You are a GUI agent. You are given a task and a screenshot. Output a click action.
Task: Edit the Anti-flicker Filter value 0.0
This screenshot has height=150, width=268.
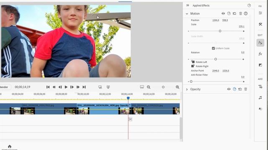tap(243, 77)
